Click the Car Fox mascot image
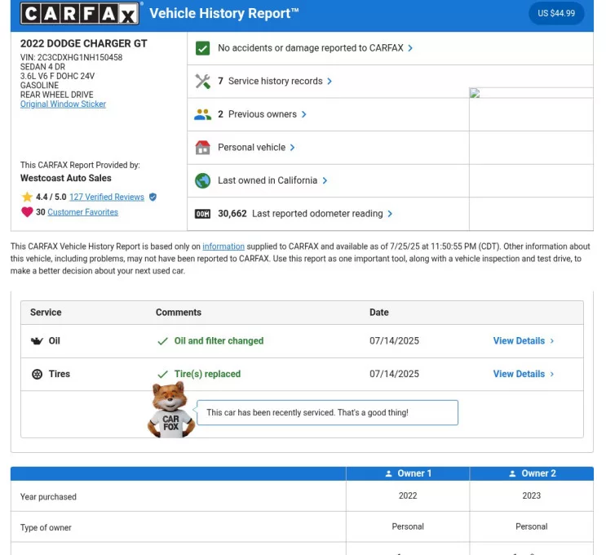 point(170,411)
